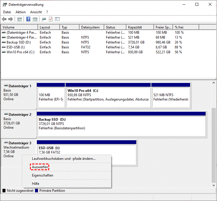The height and width of the screenshot is (201, 217).
Task: Select Auswerfen in the context menu
Action: pos(40,167)
